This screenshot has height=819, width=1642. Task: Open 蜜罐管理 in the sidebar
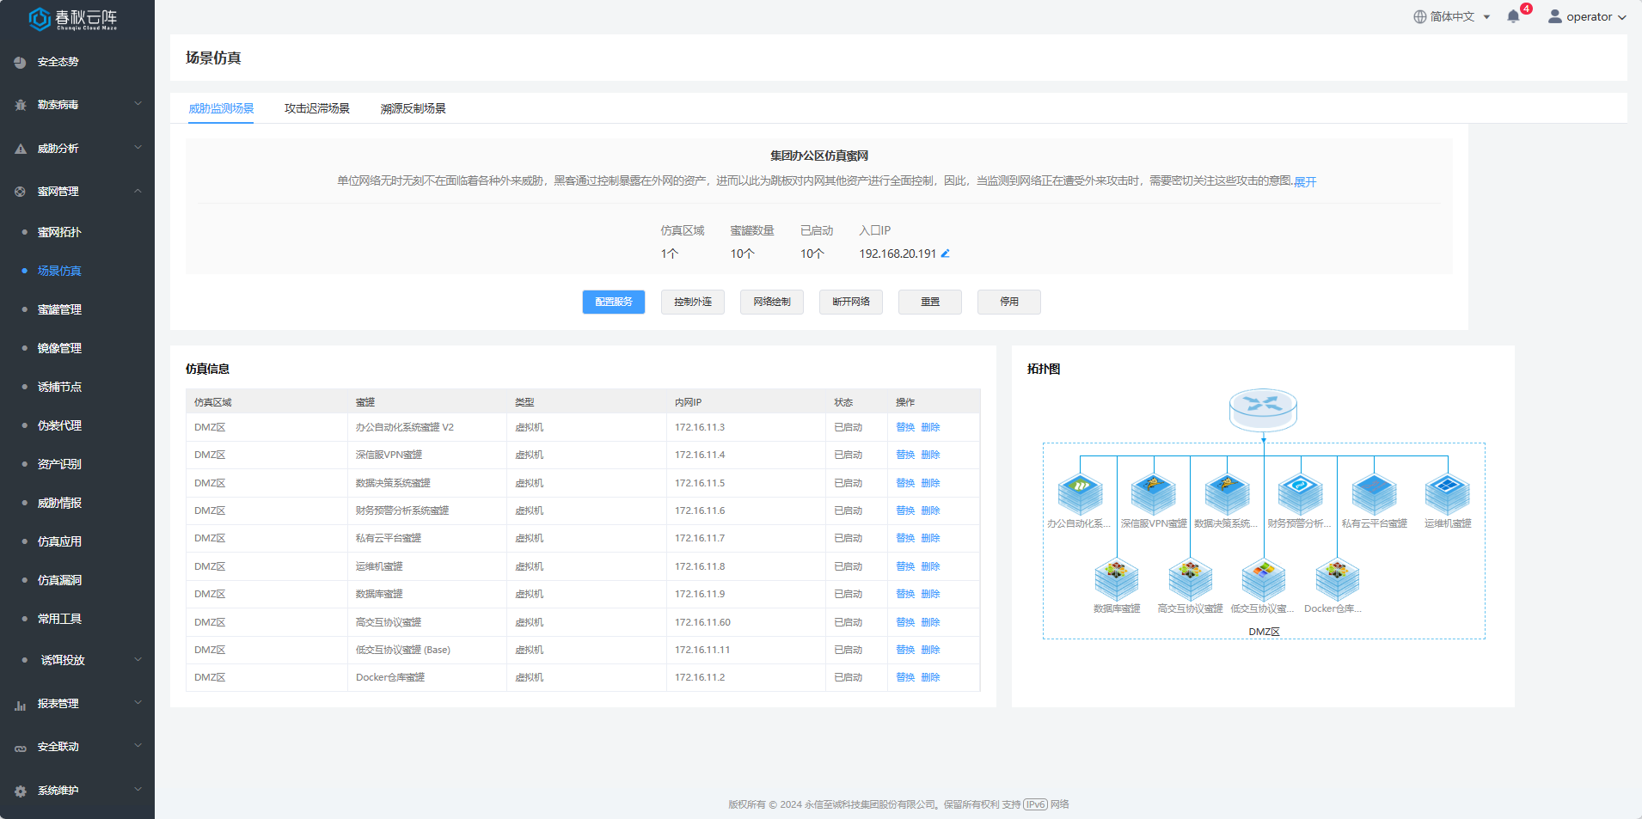(59, 309)
